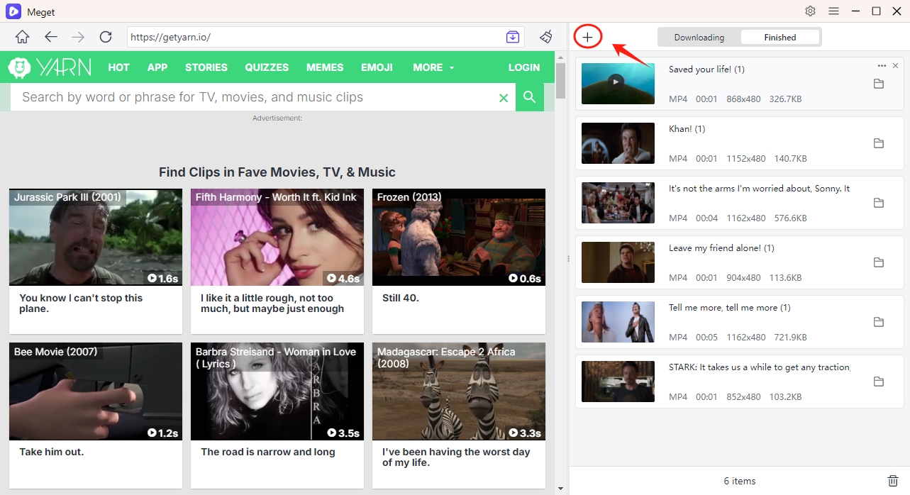Click the LOGIN link on Yarn

524,67
